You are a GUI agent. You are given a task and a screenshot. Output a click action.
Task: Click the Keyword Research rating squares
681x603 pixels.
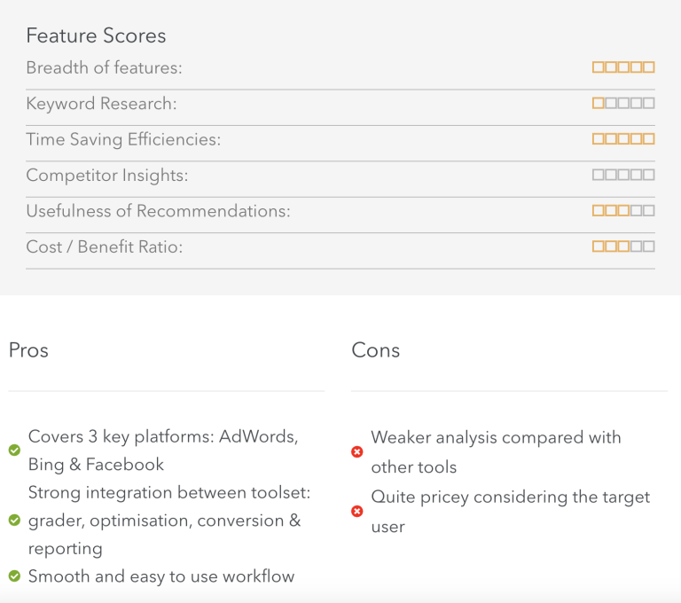coord(623,103)
